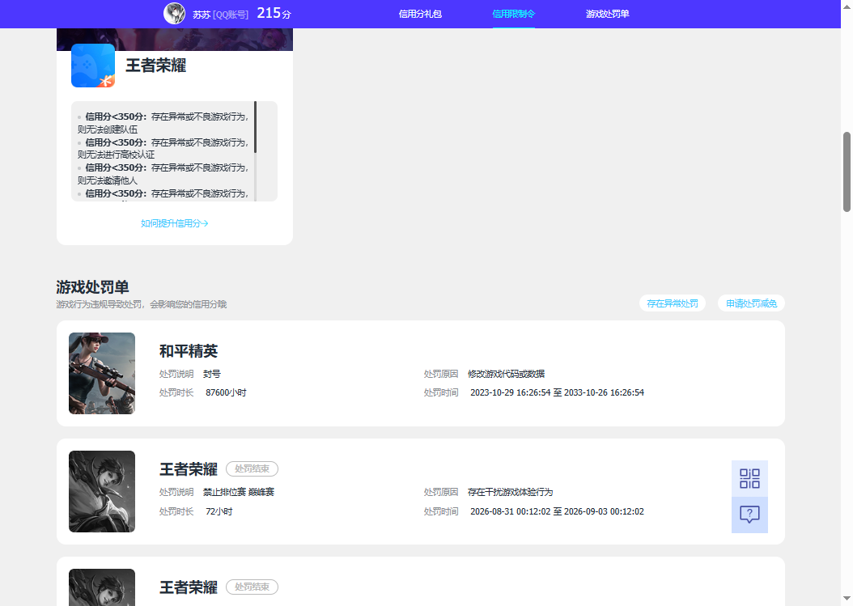Click 和平精英 game cover thumbnail
The width and height of the screenshot is (853, 606).
pos(102,373)
